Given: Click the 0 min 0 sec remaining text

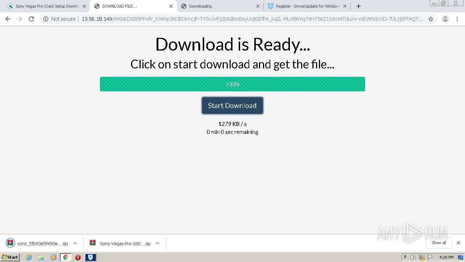Looking at the screenshot, I should coord(232,132).
